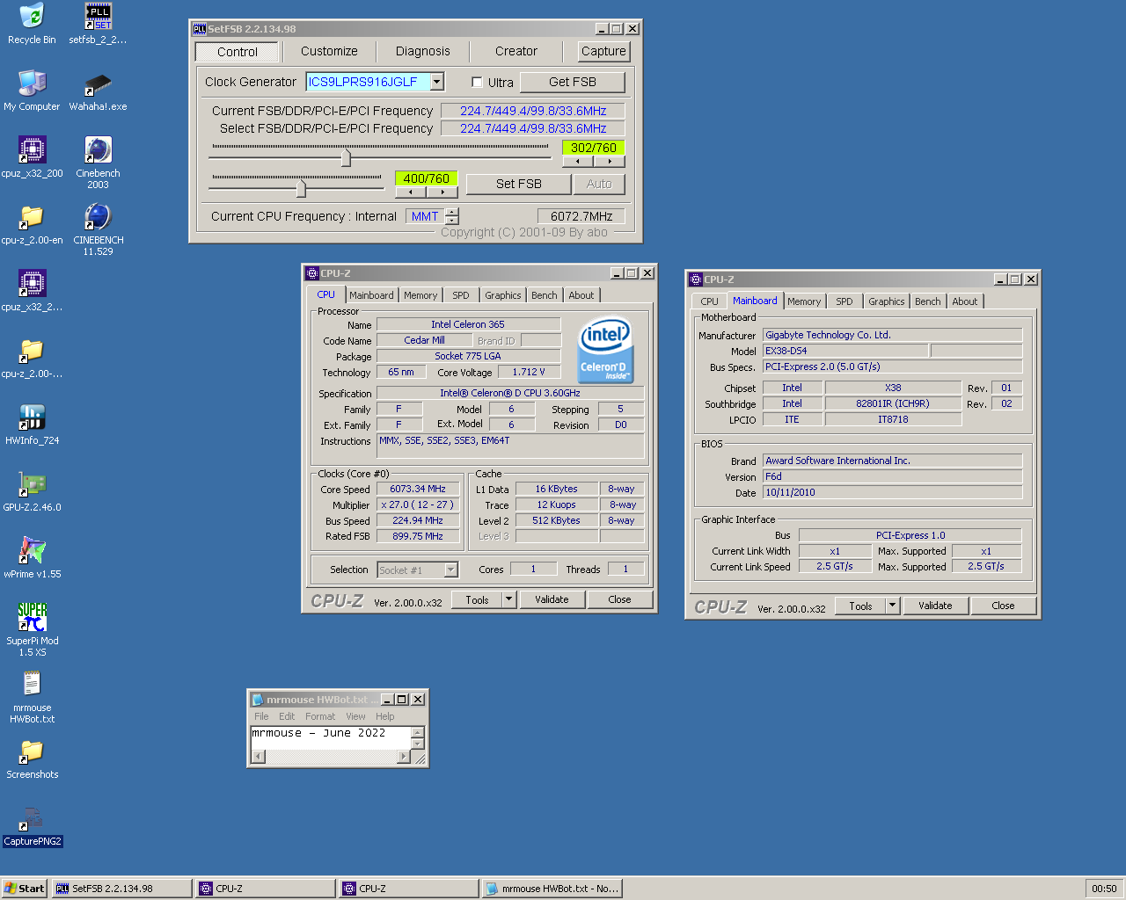Click the MMT frequency mode spinner
The height and width of the screenshot is (900, 1126).
(x=451, y=216)
